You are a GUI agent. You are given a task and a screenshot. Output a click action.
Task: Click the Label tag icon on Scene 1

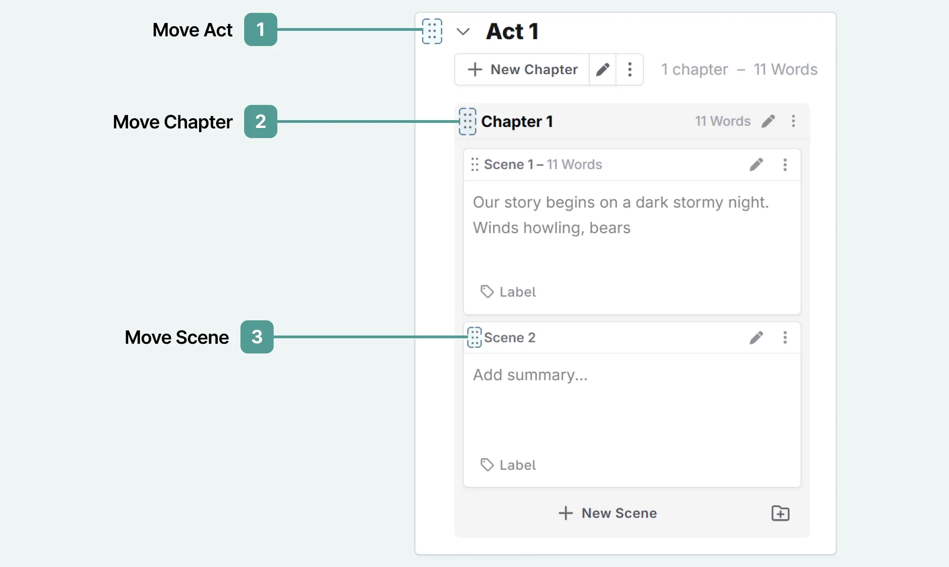(x=484, y=292)
